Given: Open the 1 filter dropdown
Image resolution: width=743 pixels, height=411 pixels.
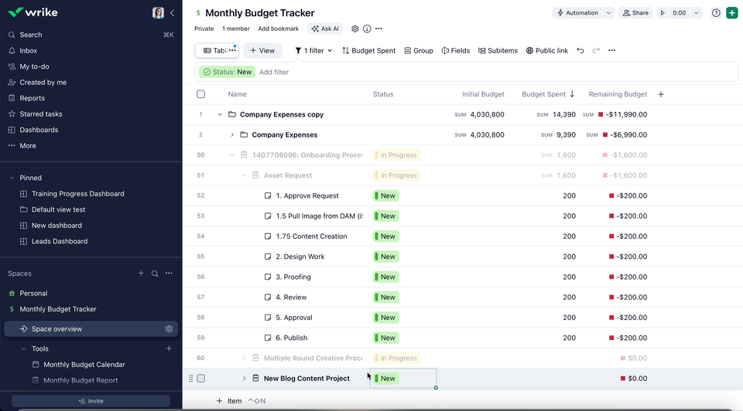Looking at the screenshot, I should pyautogui.click(x=313, y=51).
